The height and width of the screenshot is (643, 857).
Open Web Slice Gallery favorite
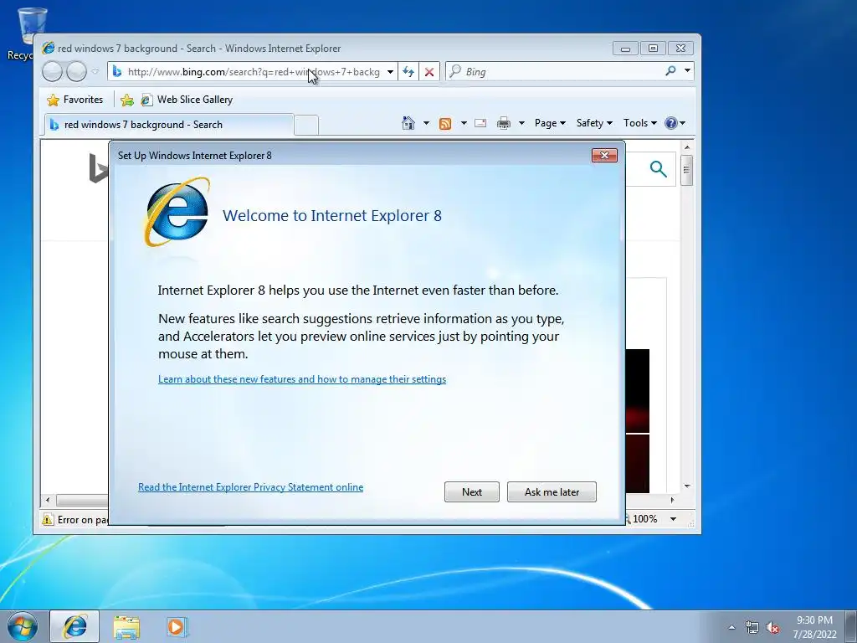pos(187,100)
